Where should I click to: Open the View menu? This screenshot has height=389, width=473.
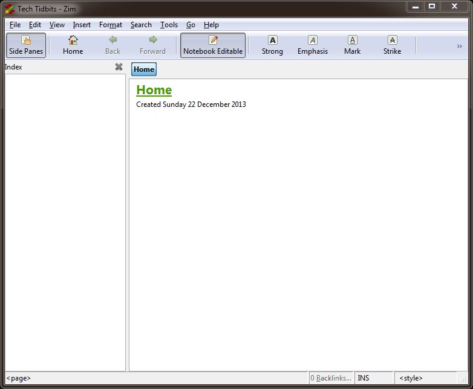pos(57,25)
